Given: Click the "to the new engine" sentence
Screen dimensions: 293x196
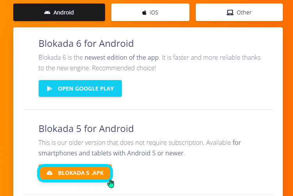Looking at the screenshot, I should (64, 68).
